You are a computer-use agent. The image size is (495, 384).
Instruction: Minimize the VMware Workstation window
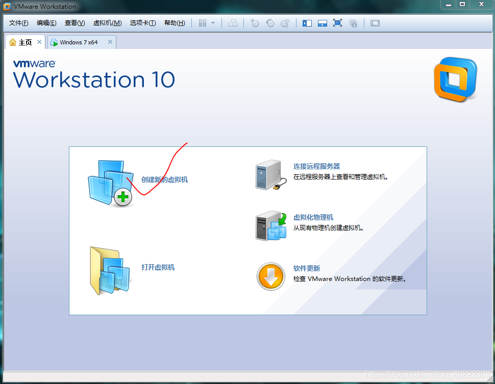(448, 5)
